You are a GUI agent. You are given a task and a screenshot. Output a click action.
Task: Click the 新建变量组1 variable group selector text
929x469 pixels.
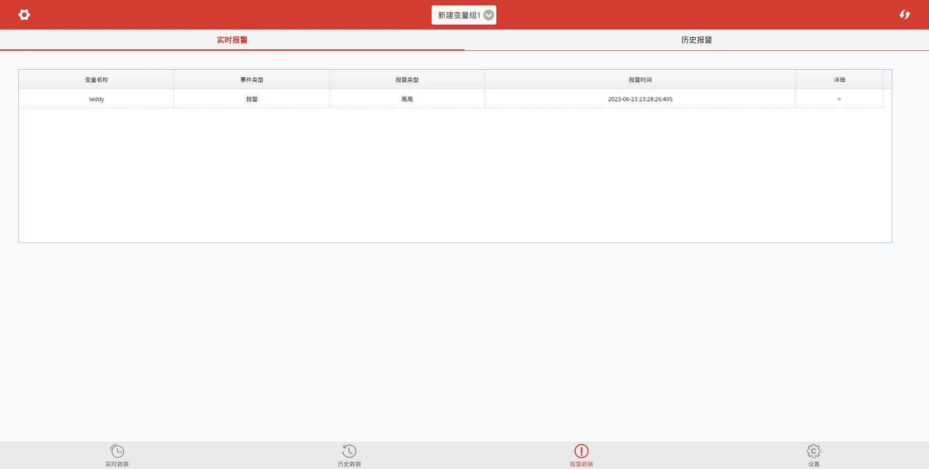[x=458, y=15]
